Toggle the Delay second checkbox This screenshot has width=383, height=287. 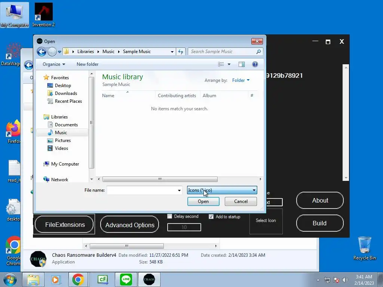[169, 216]
